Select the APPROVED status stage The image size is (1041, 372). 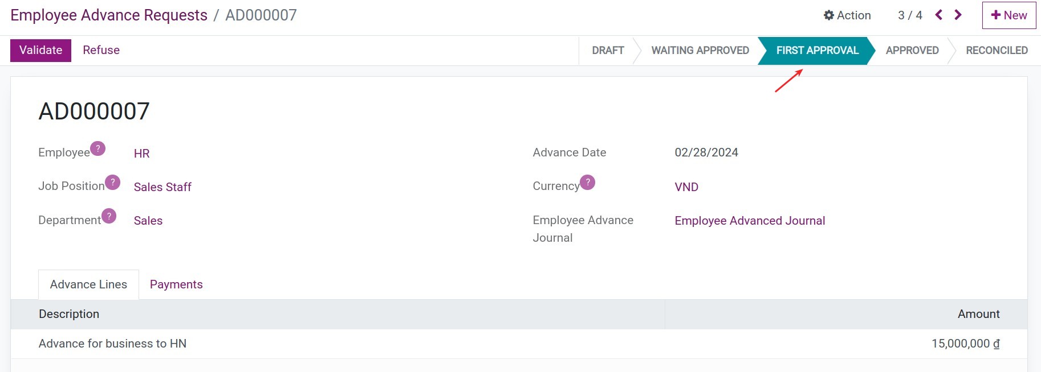click(x=912, y=51)
